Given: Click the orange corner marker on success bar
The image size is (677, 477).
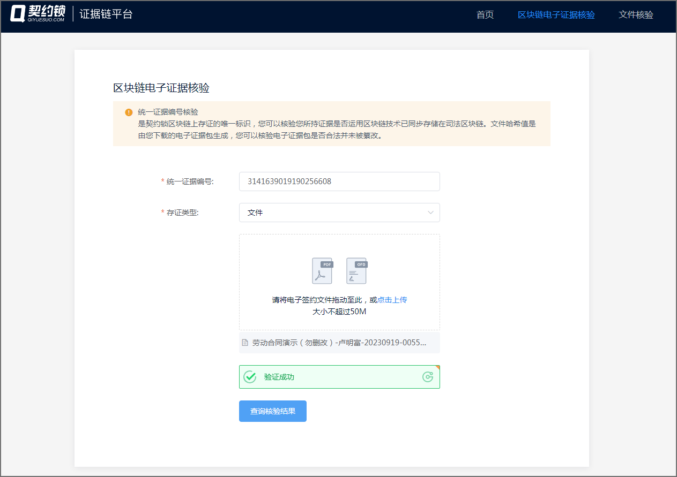Looking at the screenshot, I should [438, 367].
